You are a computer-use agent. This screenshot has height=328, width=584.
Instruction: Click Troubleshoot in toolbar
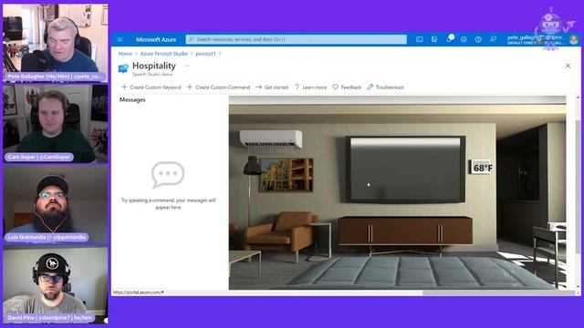click(385, 87)
